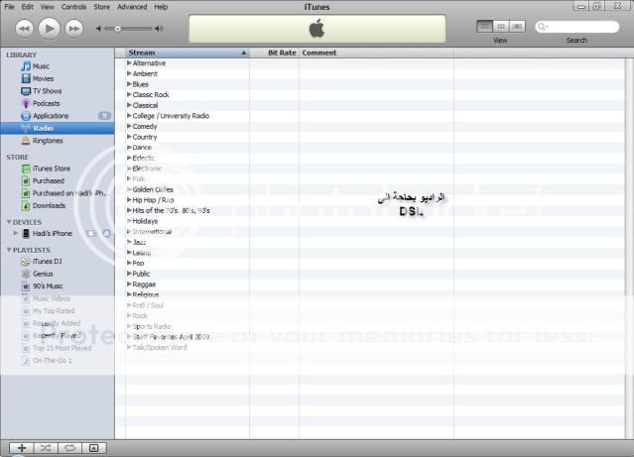This screenshot has height=457, width=634.
Task: Sort by the Bit Rate column header
Action: [275, 53]
